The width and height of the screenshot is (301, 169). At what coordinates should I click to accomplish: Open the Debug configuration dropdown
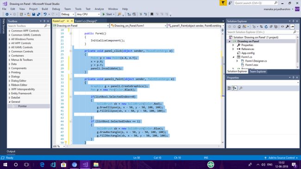[x=68, y=14]
